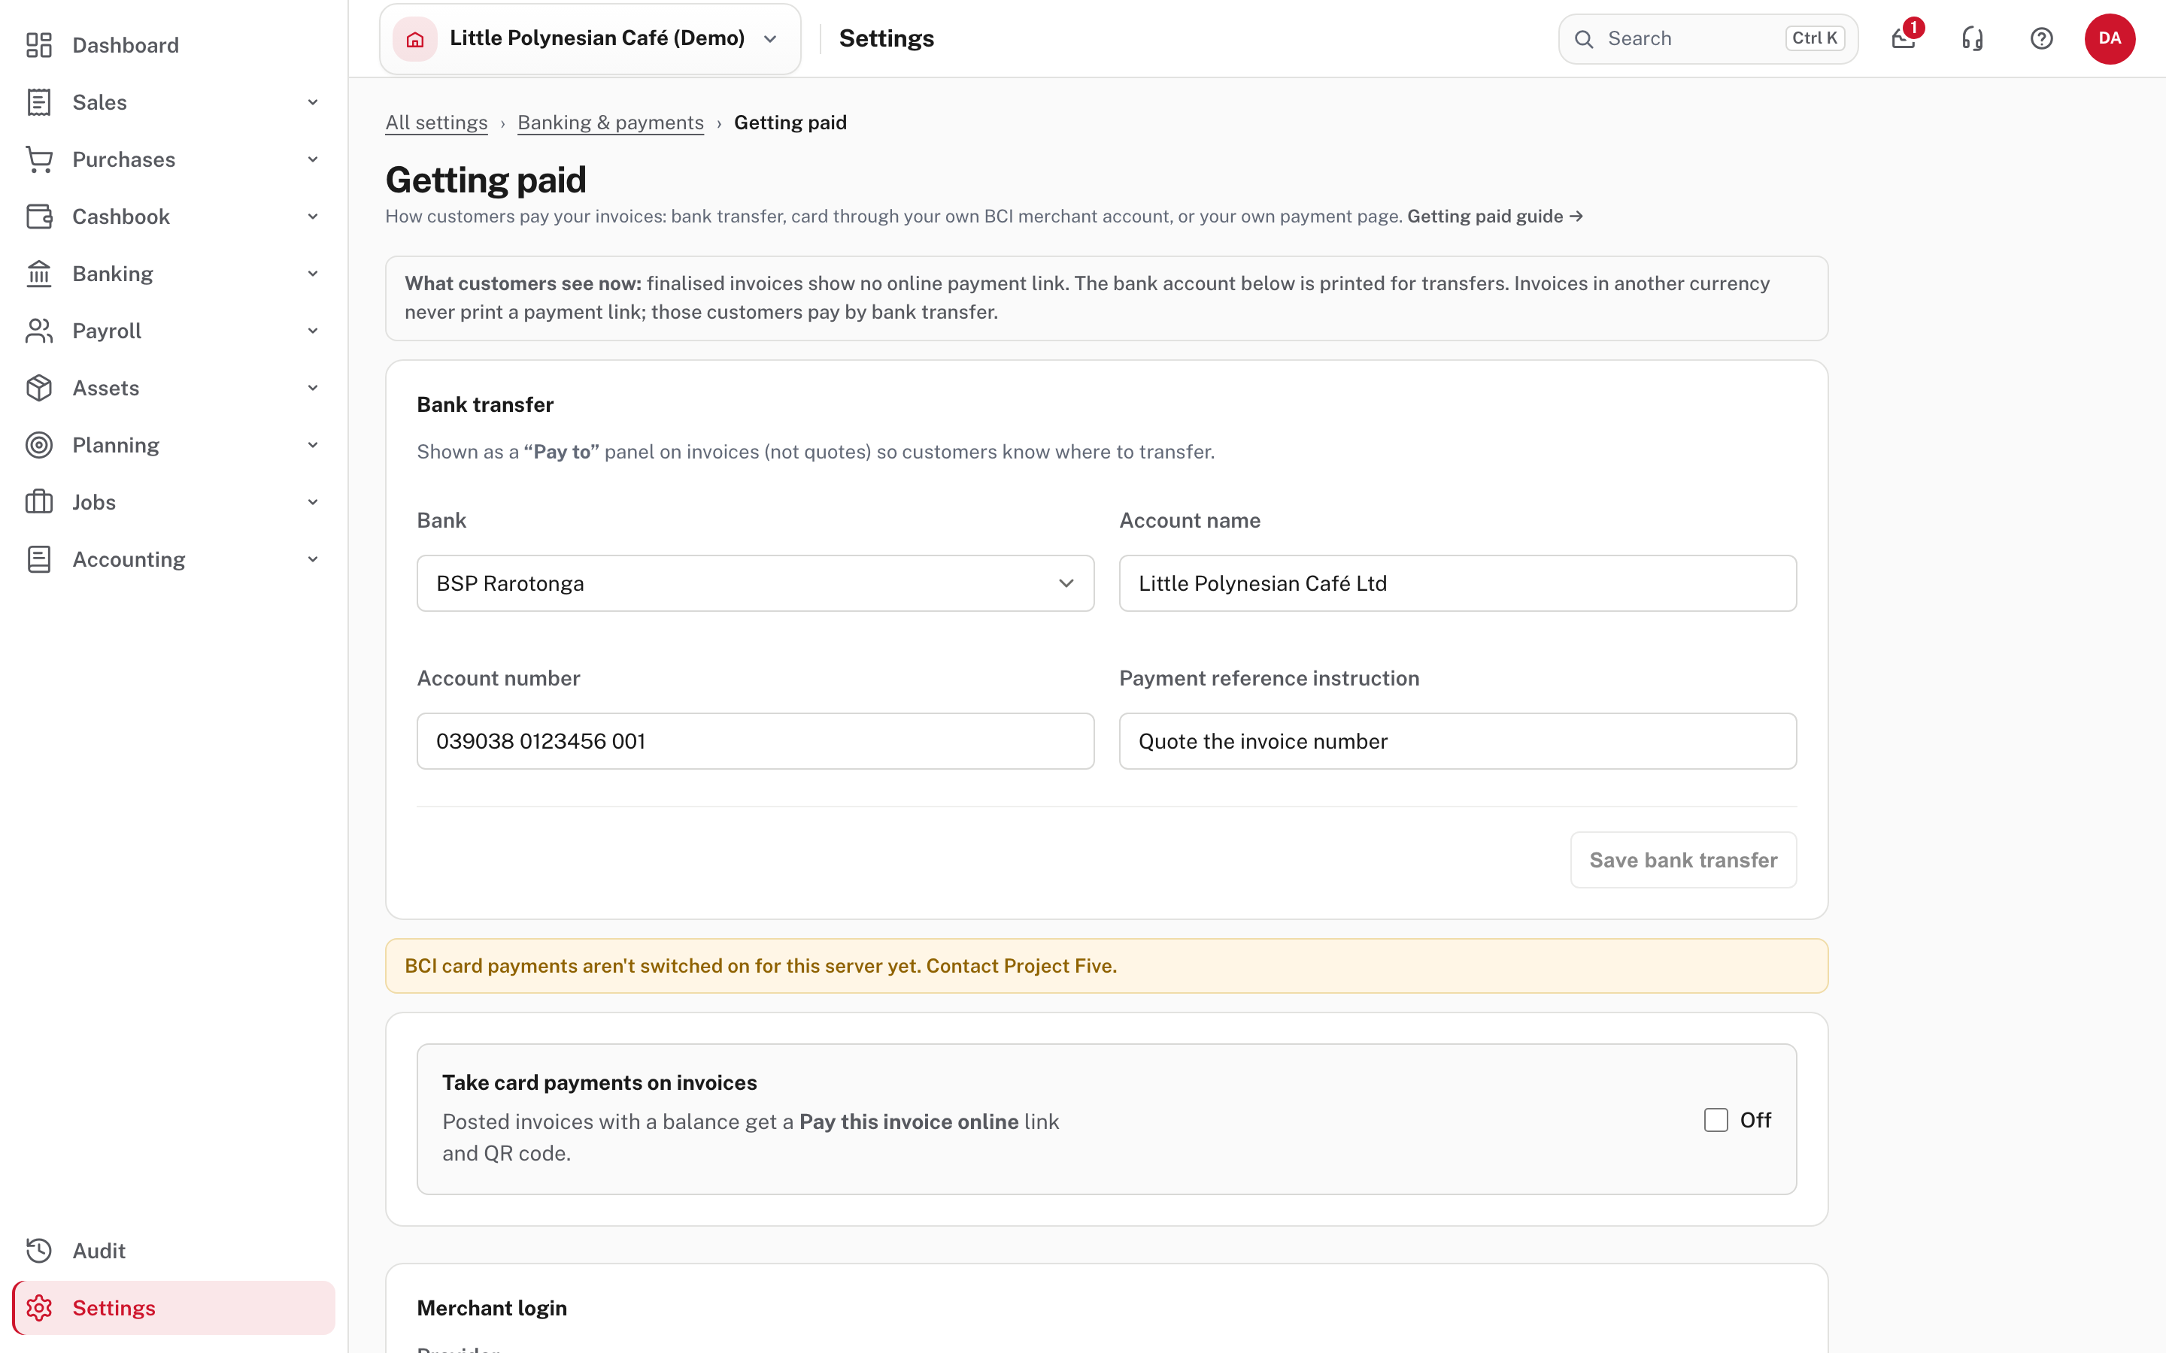Viewport: 2166px width, 1353px height.
Task: Click the Account name input field
Action: 1457,583
